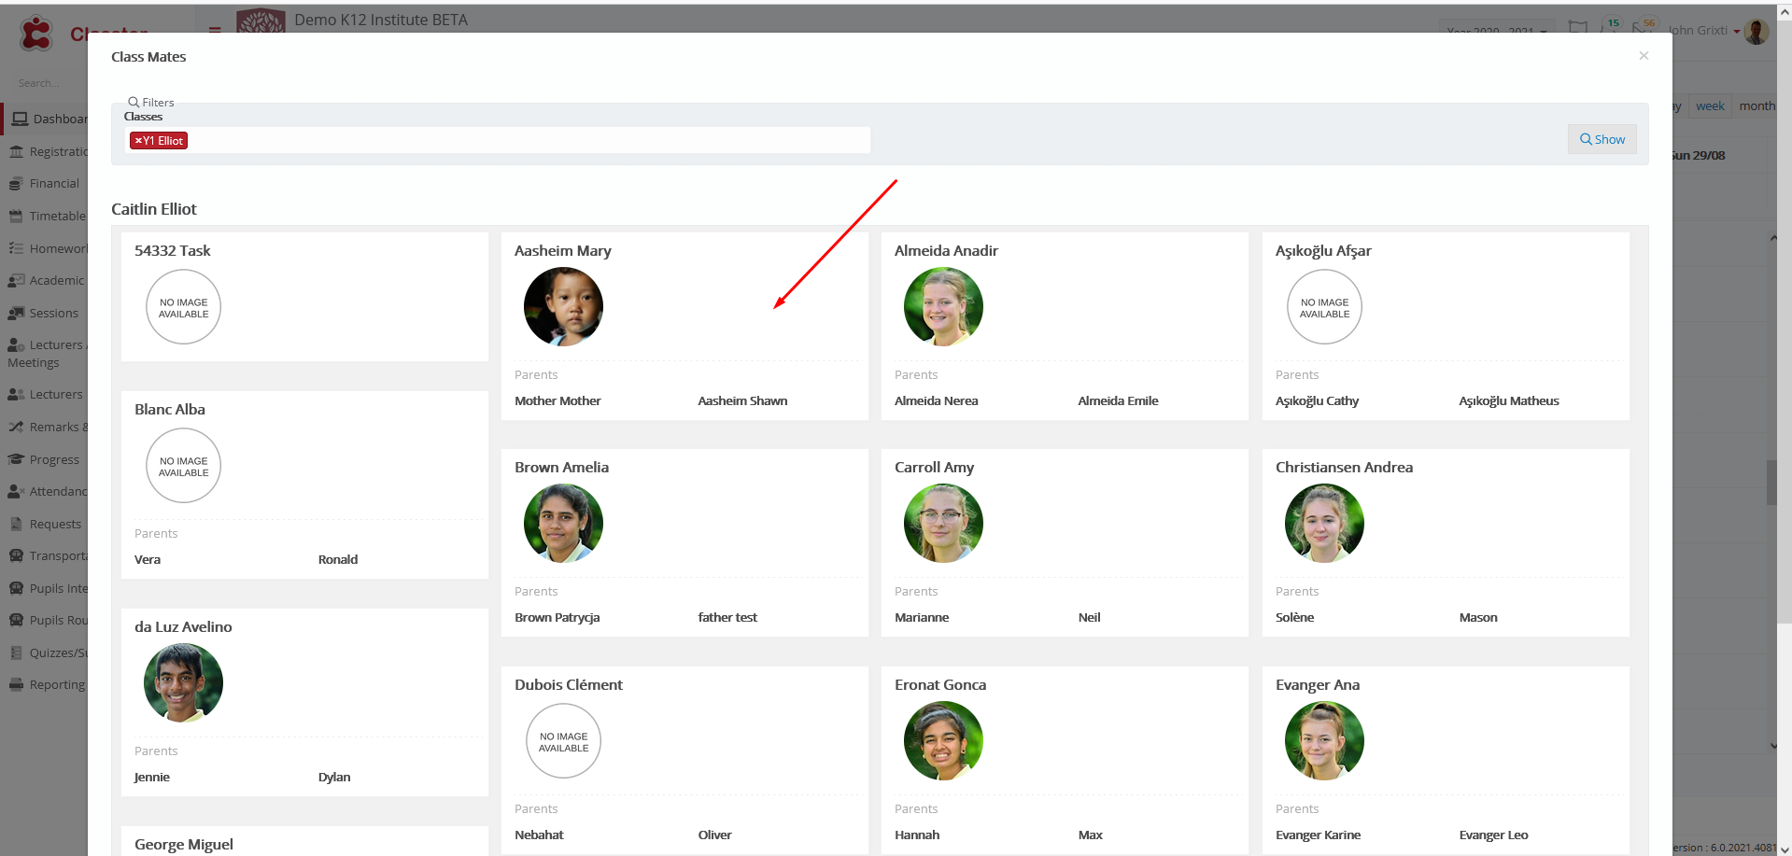Screen dimensions: 1792x856
Task: Click the Academic sidebar icon
Action: (x=16, y=281)
